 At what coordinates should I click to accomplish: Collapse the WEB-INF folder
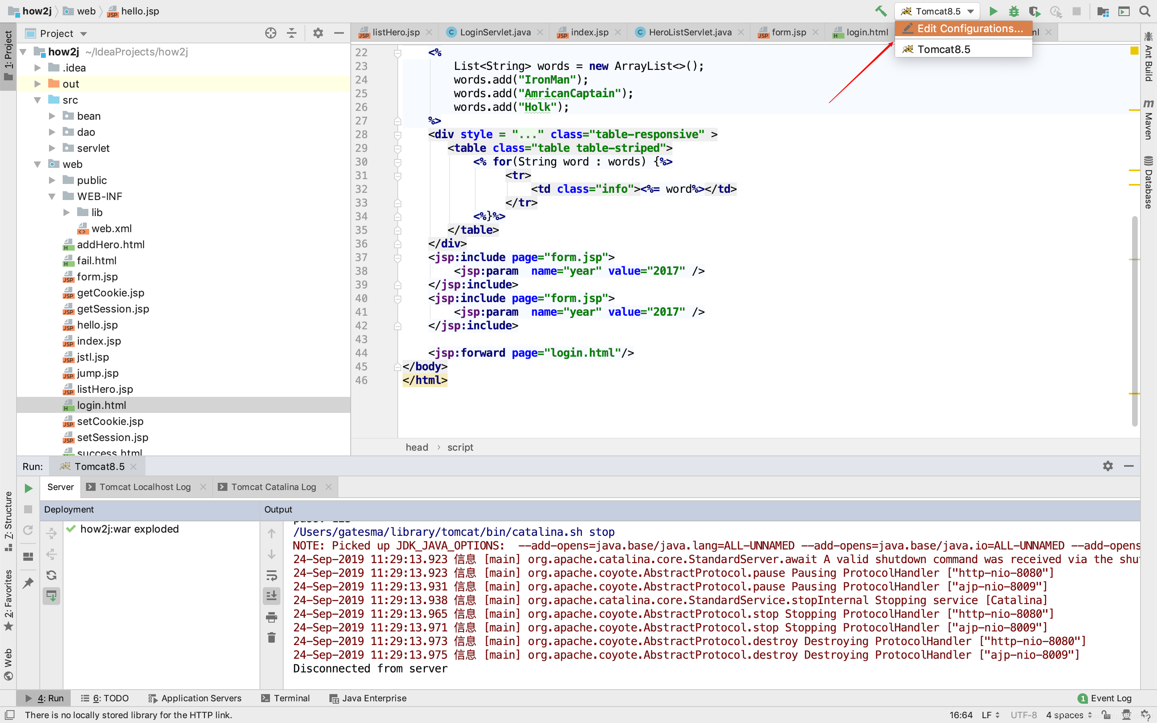pos(52,196)
